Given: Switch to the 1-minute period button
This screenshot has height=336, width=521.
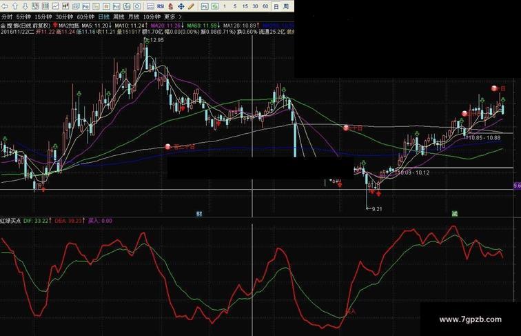Looking at the screenshot, I should (x=225, y=6).
